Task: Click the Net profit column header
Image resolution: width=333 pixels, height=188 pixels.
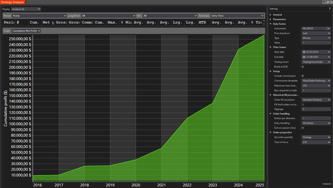Action: pyautogui.click(x=48, y=22)
